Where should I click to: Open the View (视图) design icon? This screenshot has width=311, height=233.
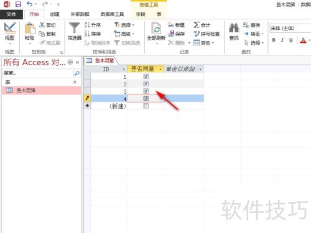(x=10, y=28)
